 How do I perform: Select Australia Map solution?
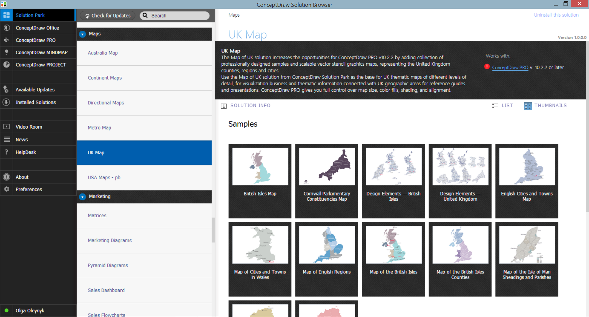[x=144, y=53]
